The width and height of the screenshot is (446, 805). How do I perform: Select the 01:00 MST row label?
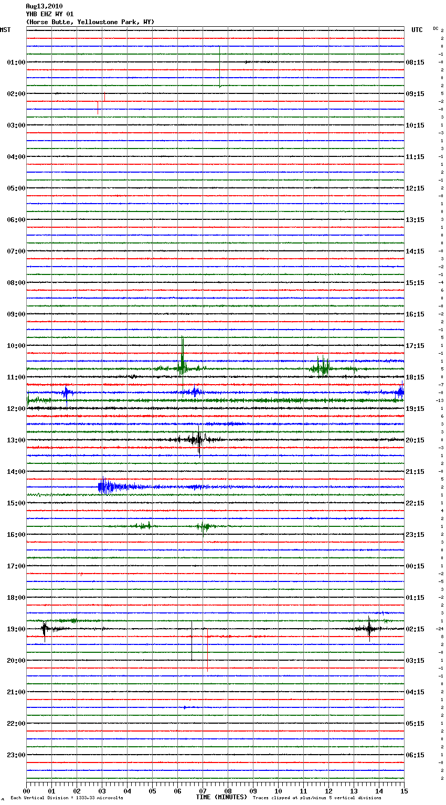click(x=16, y=62)
